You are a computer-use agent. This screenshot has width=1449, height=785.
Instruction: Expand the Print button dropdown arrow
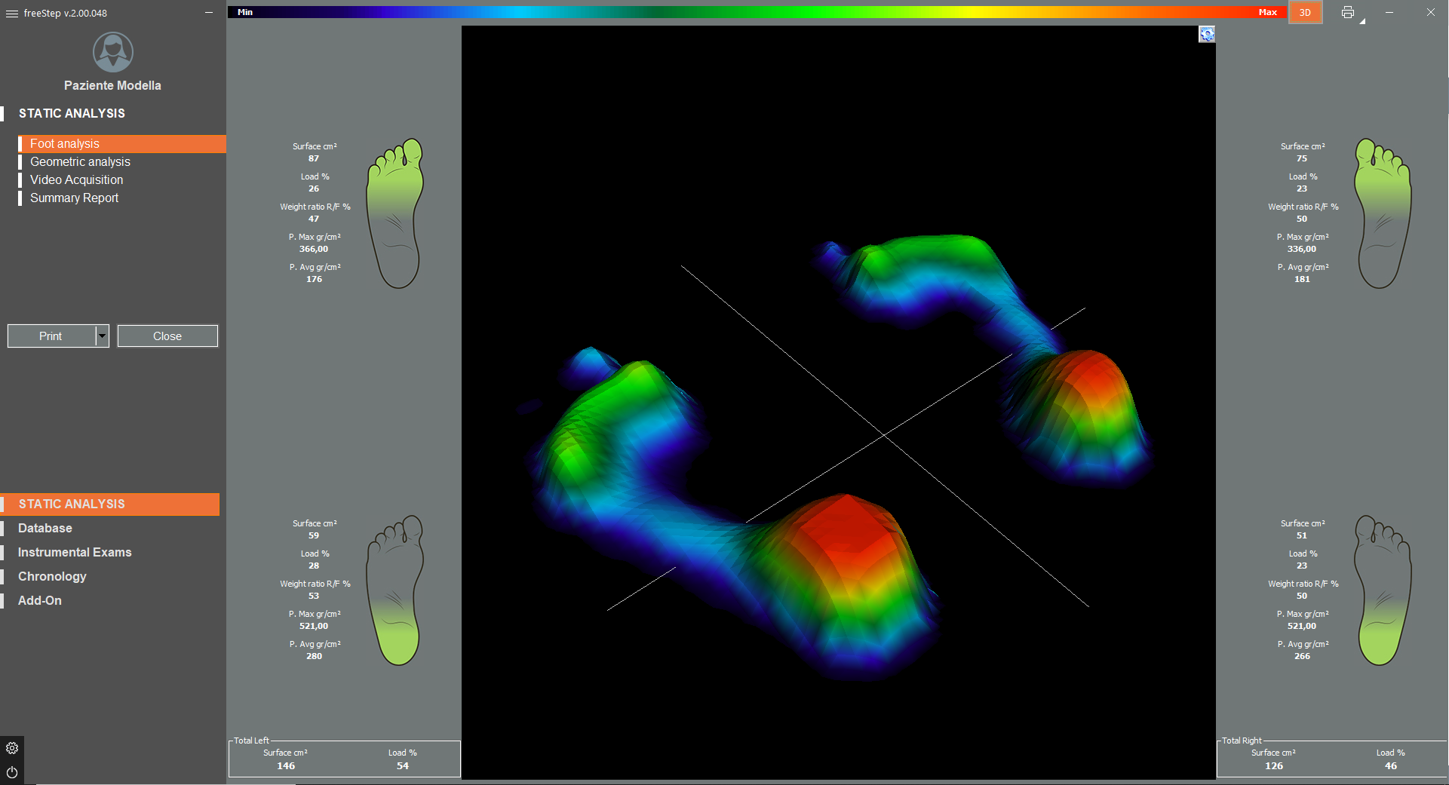click(103, 336)
